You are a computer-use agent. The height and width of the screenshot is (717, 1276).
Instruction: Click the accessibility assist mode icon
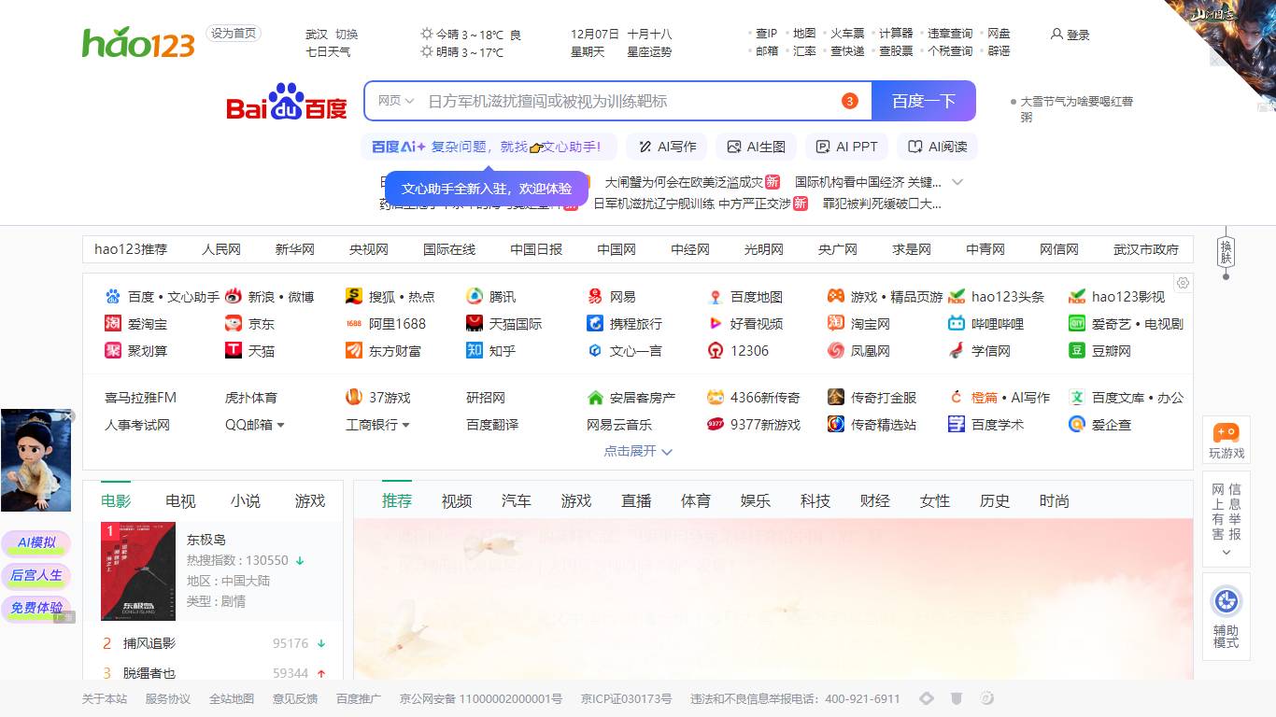pos(1226,601)
